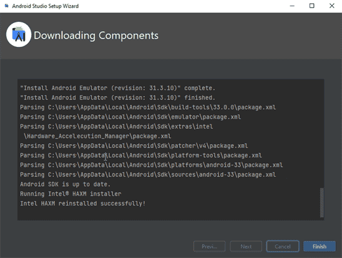Click the log scrollbar thumb
342x258 pixels.
321,202
